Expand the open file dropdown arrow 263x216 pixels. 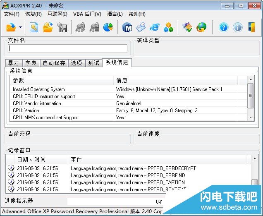(x=20, y=27)
